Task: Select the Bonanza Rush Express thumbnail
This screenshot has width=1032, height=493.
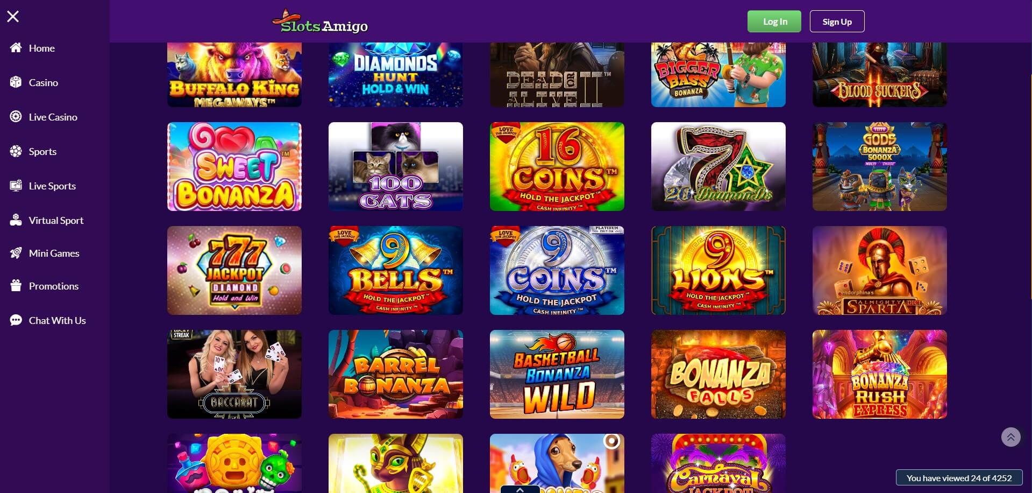Action: [x=880, y=374]
